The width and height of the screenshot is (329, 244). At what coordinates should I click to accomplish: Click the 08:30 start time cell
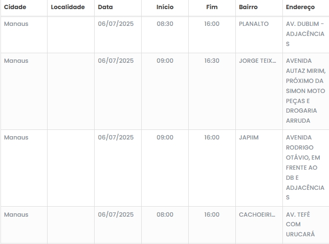pyautogui.click(x=165, y=24)
